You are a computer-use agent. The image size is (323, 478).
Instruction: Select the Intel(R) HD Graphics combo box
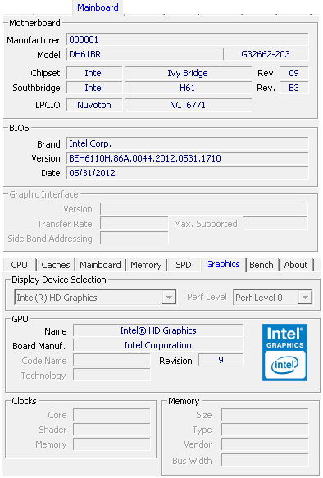95,297
